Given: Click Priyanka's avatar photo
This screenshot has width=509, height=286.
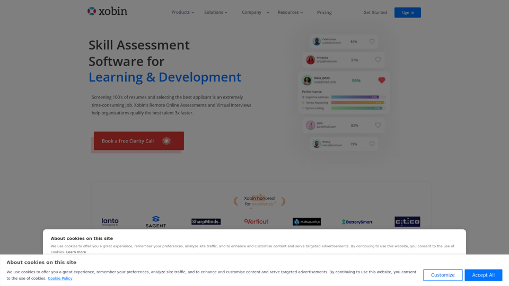Looking at the screenshot, I should click(x=311, y=60).
